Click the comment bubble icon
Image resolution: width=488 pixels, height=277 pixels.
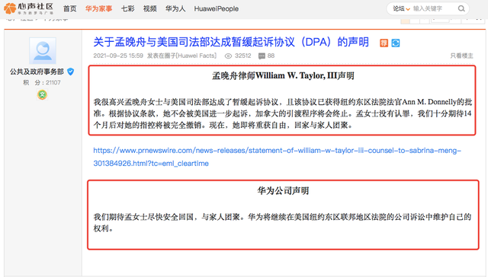262,56
